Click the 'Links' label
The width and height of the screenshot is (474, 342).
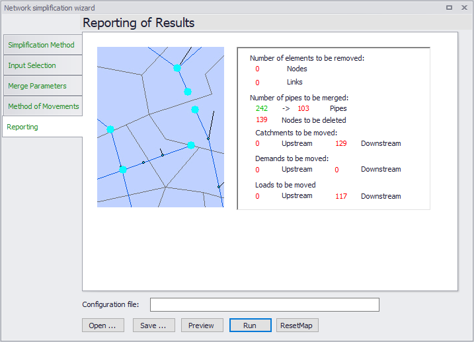click(294, 82)
